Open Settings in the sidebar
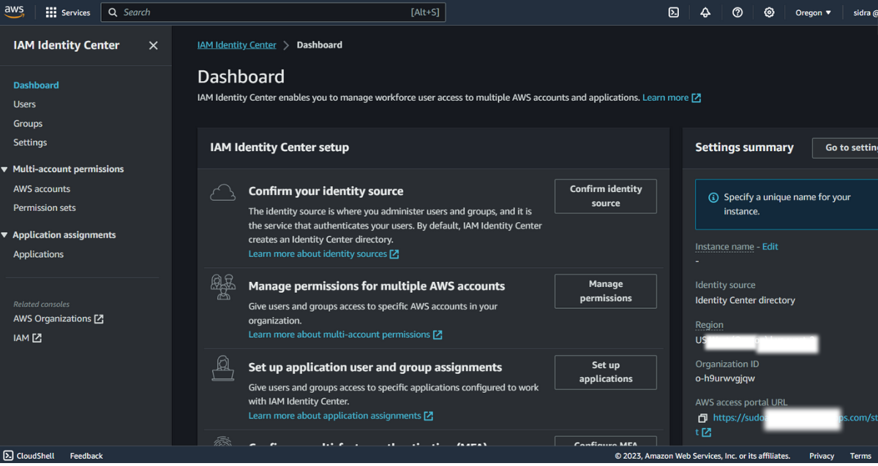 tap(30, 142)
